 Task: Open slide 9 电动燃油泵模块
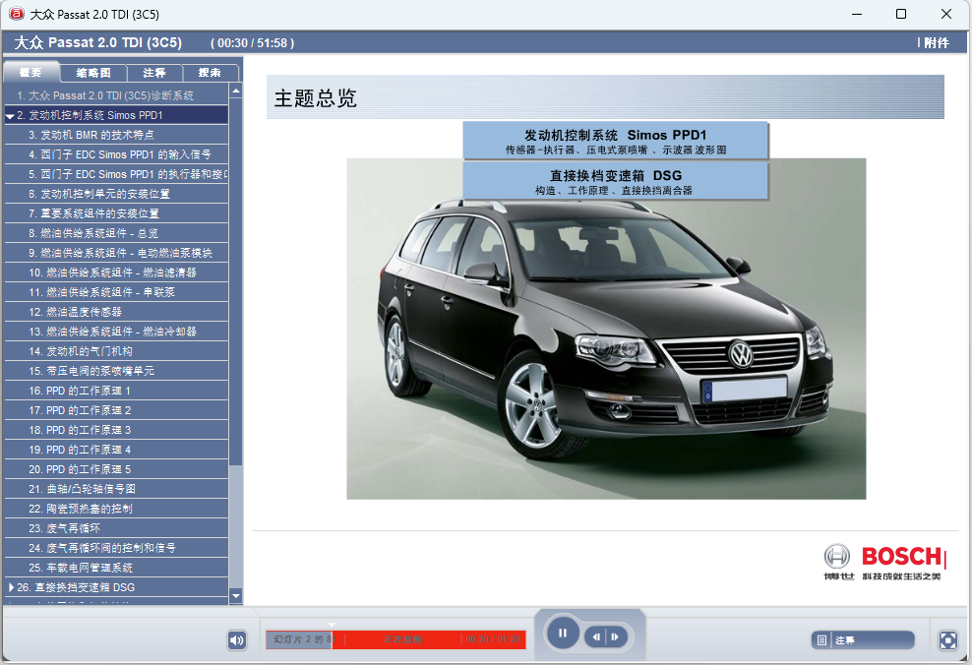116,253
